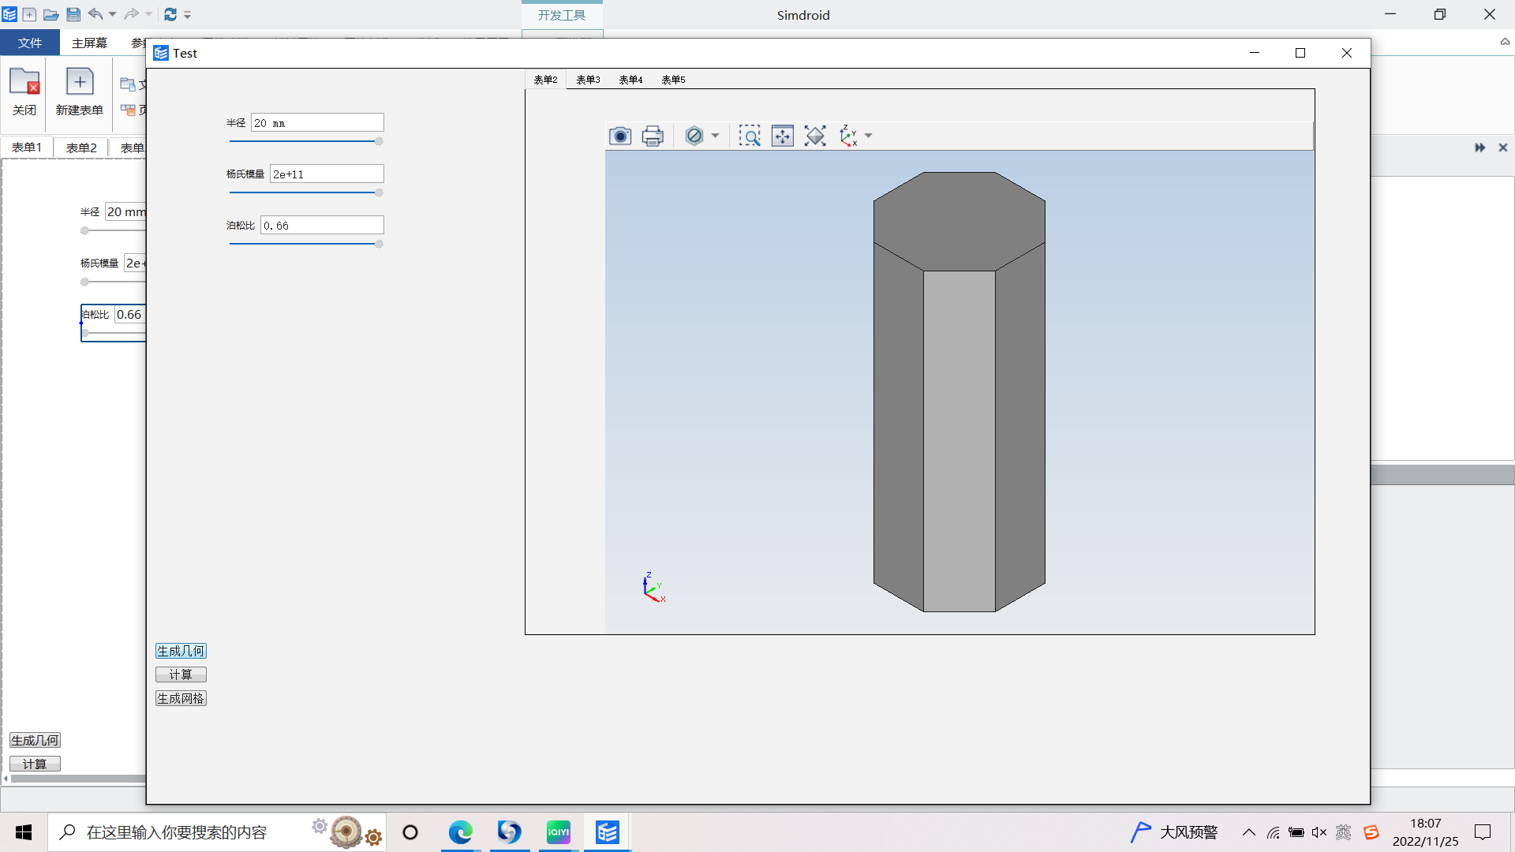Click the 杨氏模量 field showing 2e+11
The height and width of the screenshot is (852, 1515).
(x=327, y=174)
